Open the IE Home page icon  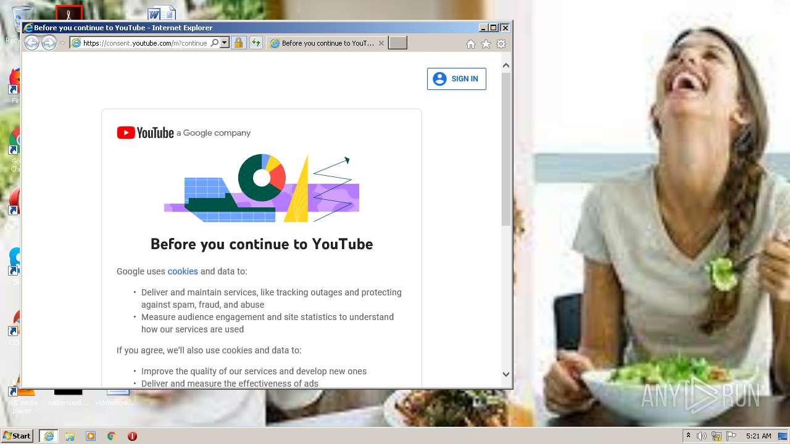click(x=470, y=44)
